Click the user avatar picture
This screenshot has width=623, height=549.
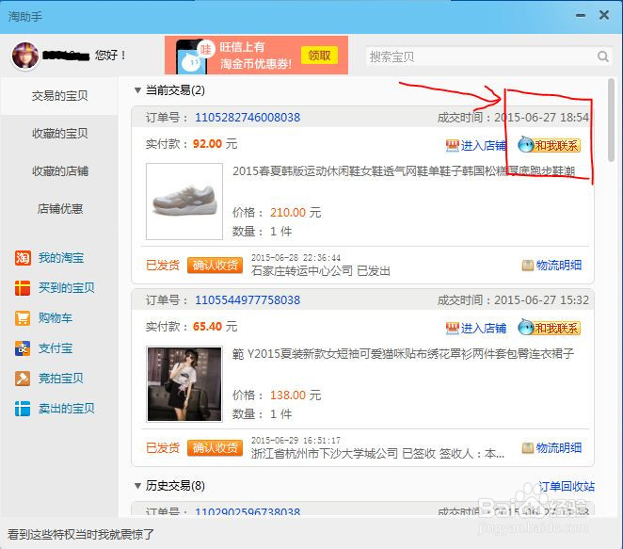[25, 56]
